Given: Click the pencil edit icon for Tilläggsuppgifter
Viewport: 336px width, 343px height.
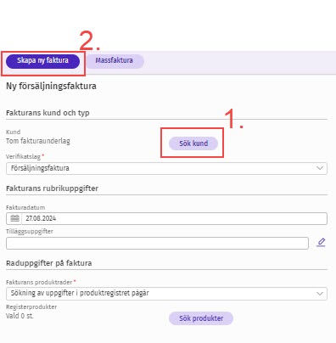Looking at the screenshot, I should (321, 243).
